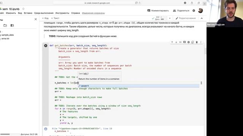Click the 'for n in range' code line

[83, 109]
